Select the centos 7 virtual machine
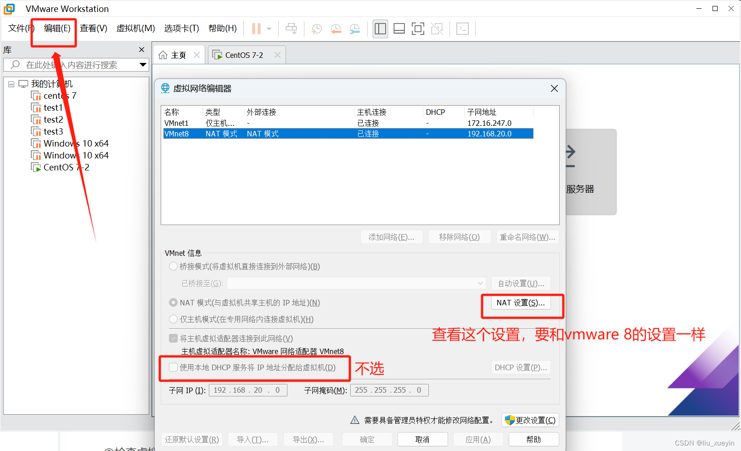This screenshot has width=741, height=451. pos(60,96)
